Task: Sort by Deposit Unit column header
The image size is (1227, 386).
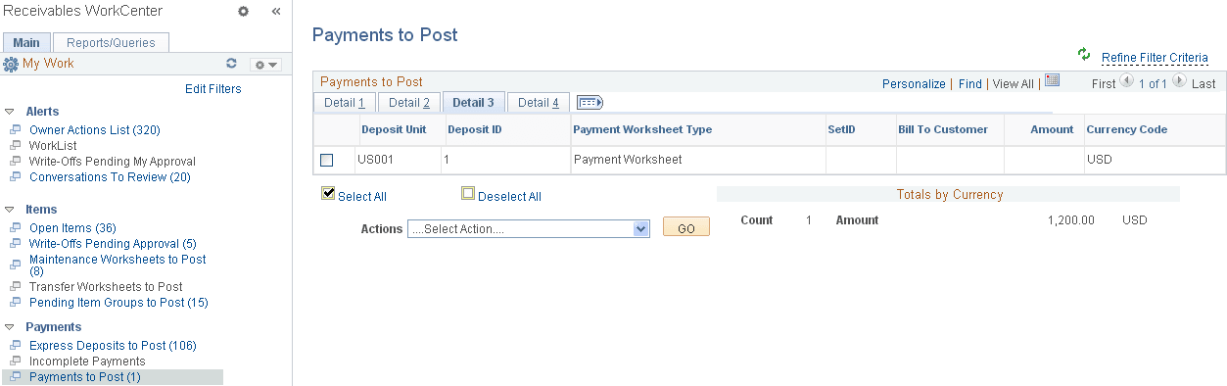Action: (394, 129)
